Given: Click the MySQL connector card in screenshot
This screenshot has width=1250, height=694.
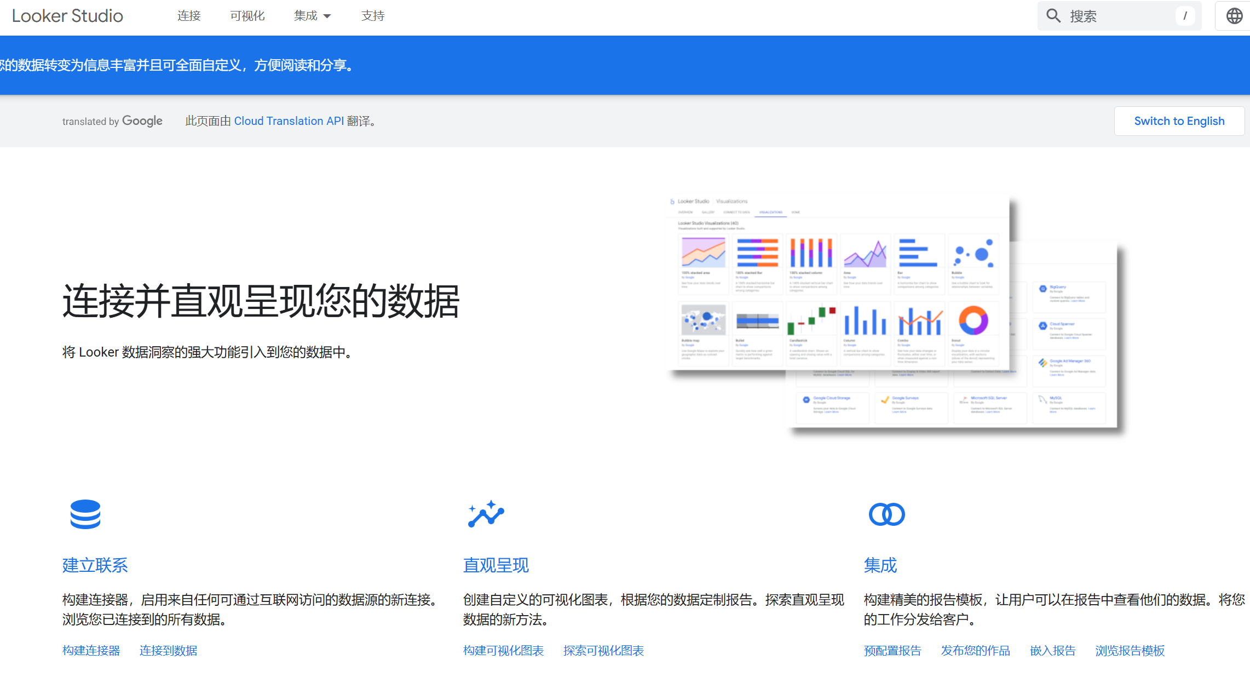Looking at the screenshot, I should point(1069,407).
